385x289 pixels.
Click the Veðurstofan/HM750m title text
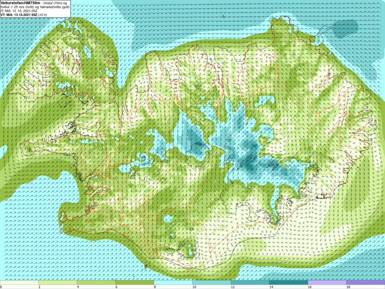tap(20, 3)
